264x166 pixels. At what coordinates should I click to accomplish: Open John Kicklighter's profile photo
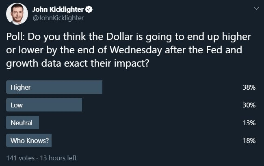pyautogui.click(x=17, y=14)
